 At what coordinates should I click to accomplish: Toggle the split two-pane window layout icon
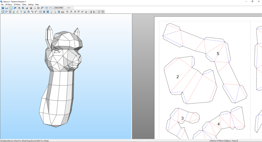click(47, 8)
